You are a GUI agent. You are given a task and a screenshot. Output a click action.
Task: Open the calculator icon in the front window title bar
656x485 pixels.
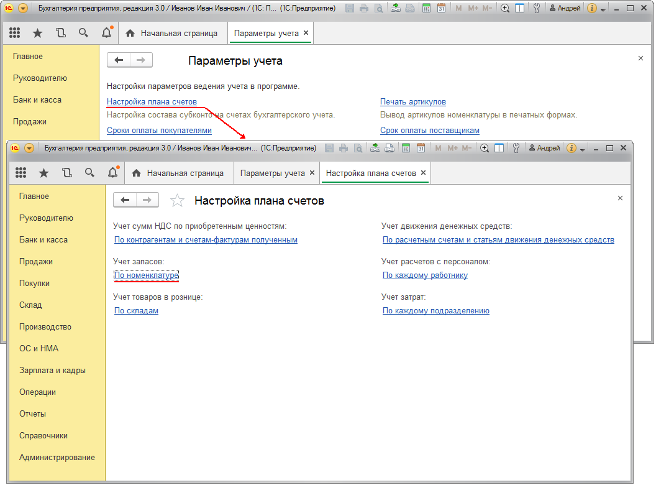[x=406, y=148]
